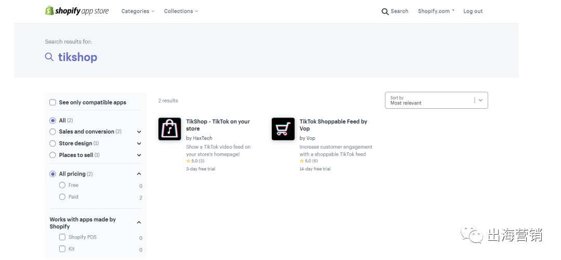
Task: Click the by HaxTech developer text
Action: pyautogui.click(x=199, y=138)
